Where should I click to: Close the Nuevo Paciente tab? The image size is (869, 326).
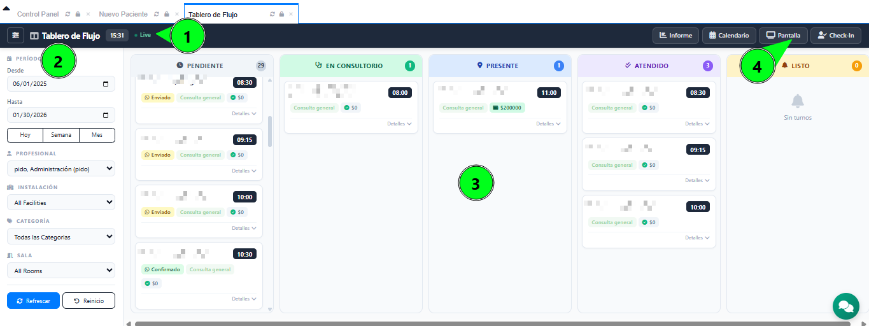click(176, 14)
